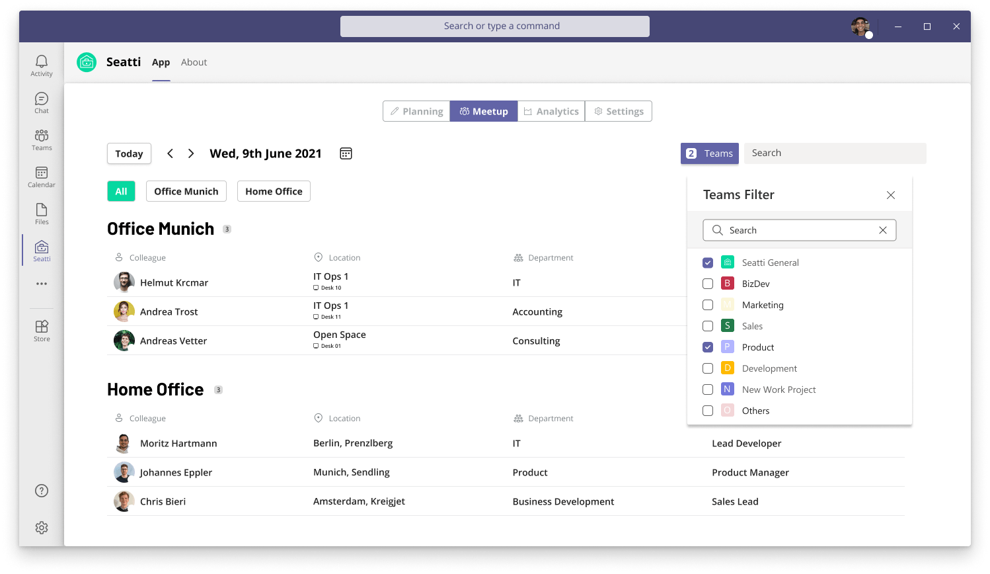
Task: Click the Helmut Krcmar name
Action: (x=174, y=282)
